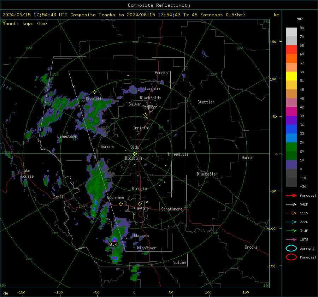Click the Vulcan label
The height and width of the screenshot is (297, 318).
(x=179, y=262)
